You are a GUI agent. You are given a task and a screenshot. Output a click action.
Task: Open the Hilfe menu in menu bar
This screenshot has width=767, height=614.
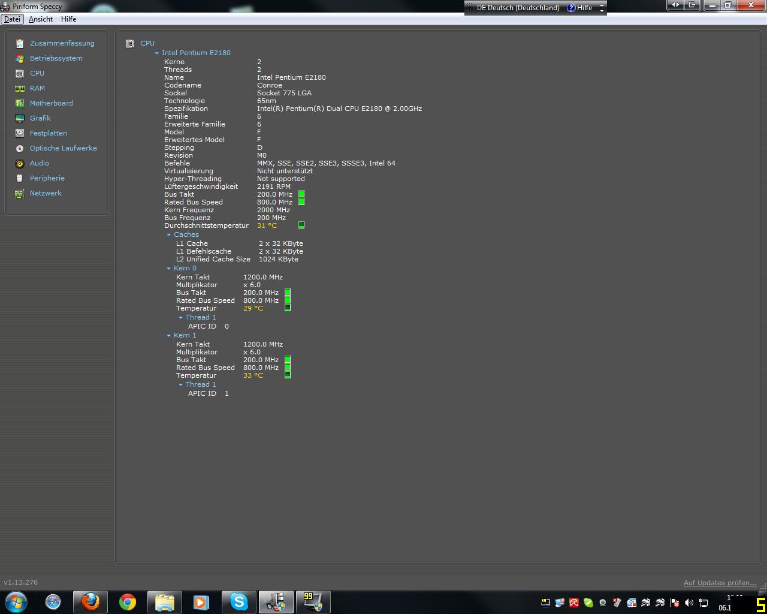(68, 19)
